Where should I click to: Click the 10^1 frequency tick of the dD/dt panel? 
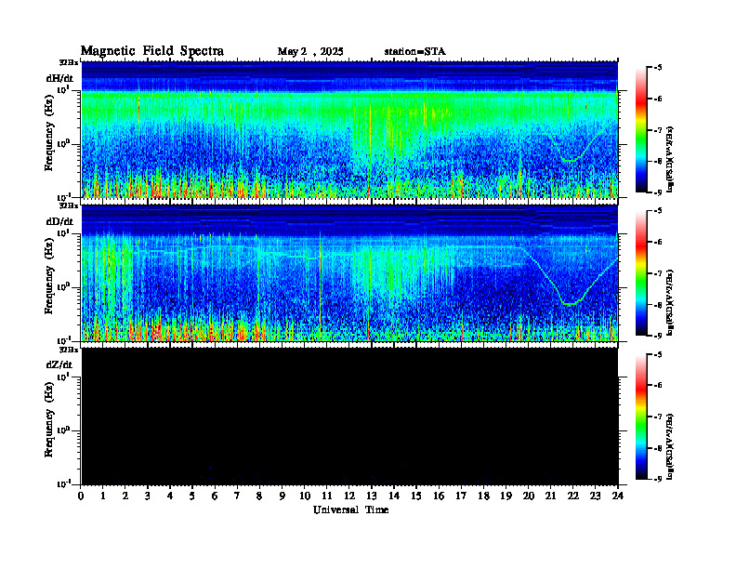[x=63, y=232]
